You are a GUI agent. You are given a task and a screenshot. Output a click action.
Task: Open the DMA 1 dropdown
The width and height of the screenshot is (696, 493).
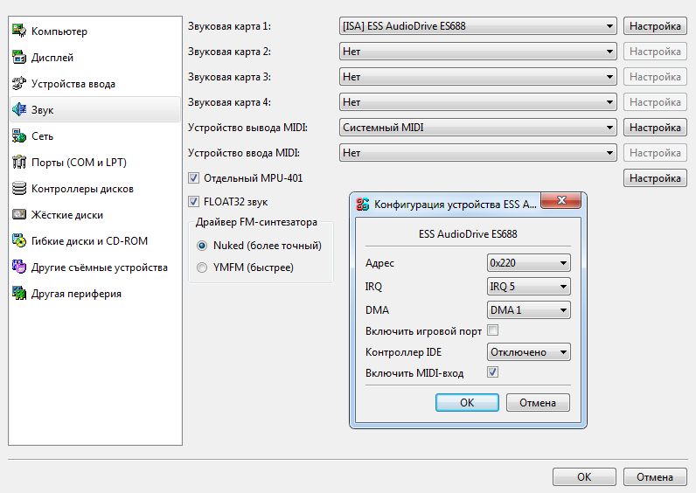[x=529, y=309]
